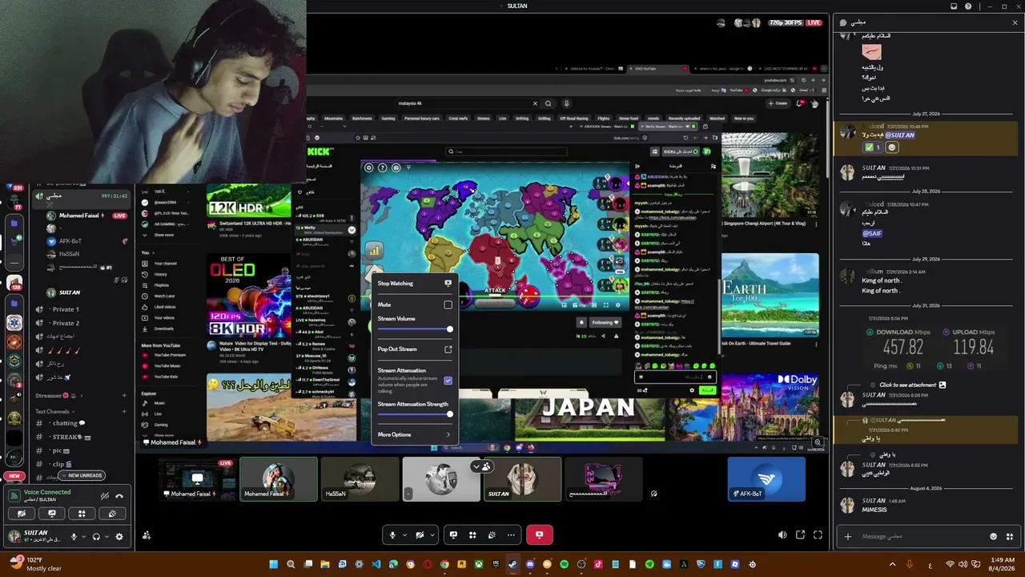Open input device menu beside user mic

(83, 537)
